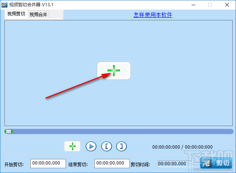Close the 视频剪切合并器 window
Screen dimensions: 236x173
tap(227, 5)
